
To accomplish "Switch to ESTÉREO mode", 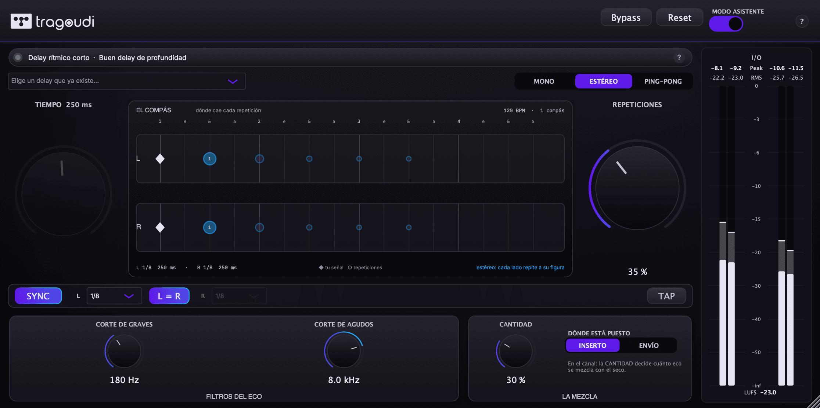I will [604, 81].
